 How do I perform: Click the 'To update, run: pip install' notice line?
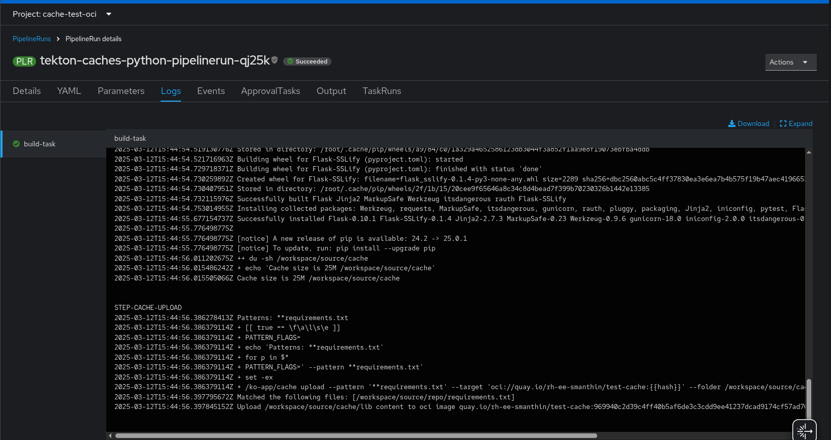275,248
